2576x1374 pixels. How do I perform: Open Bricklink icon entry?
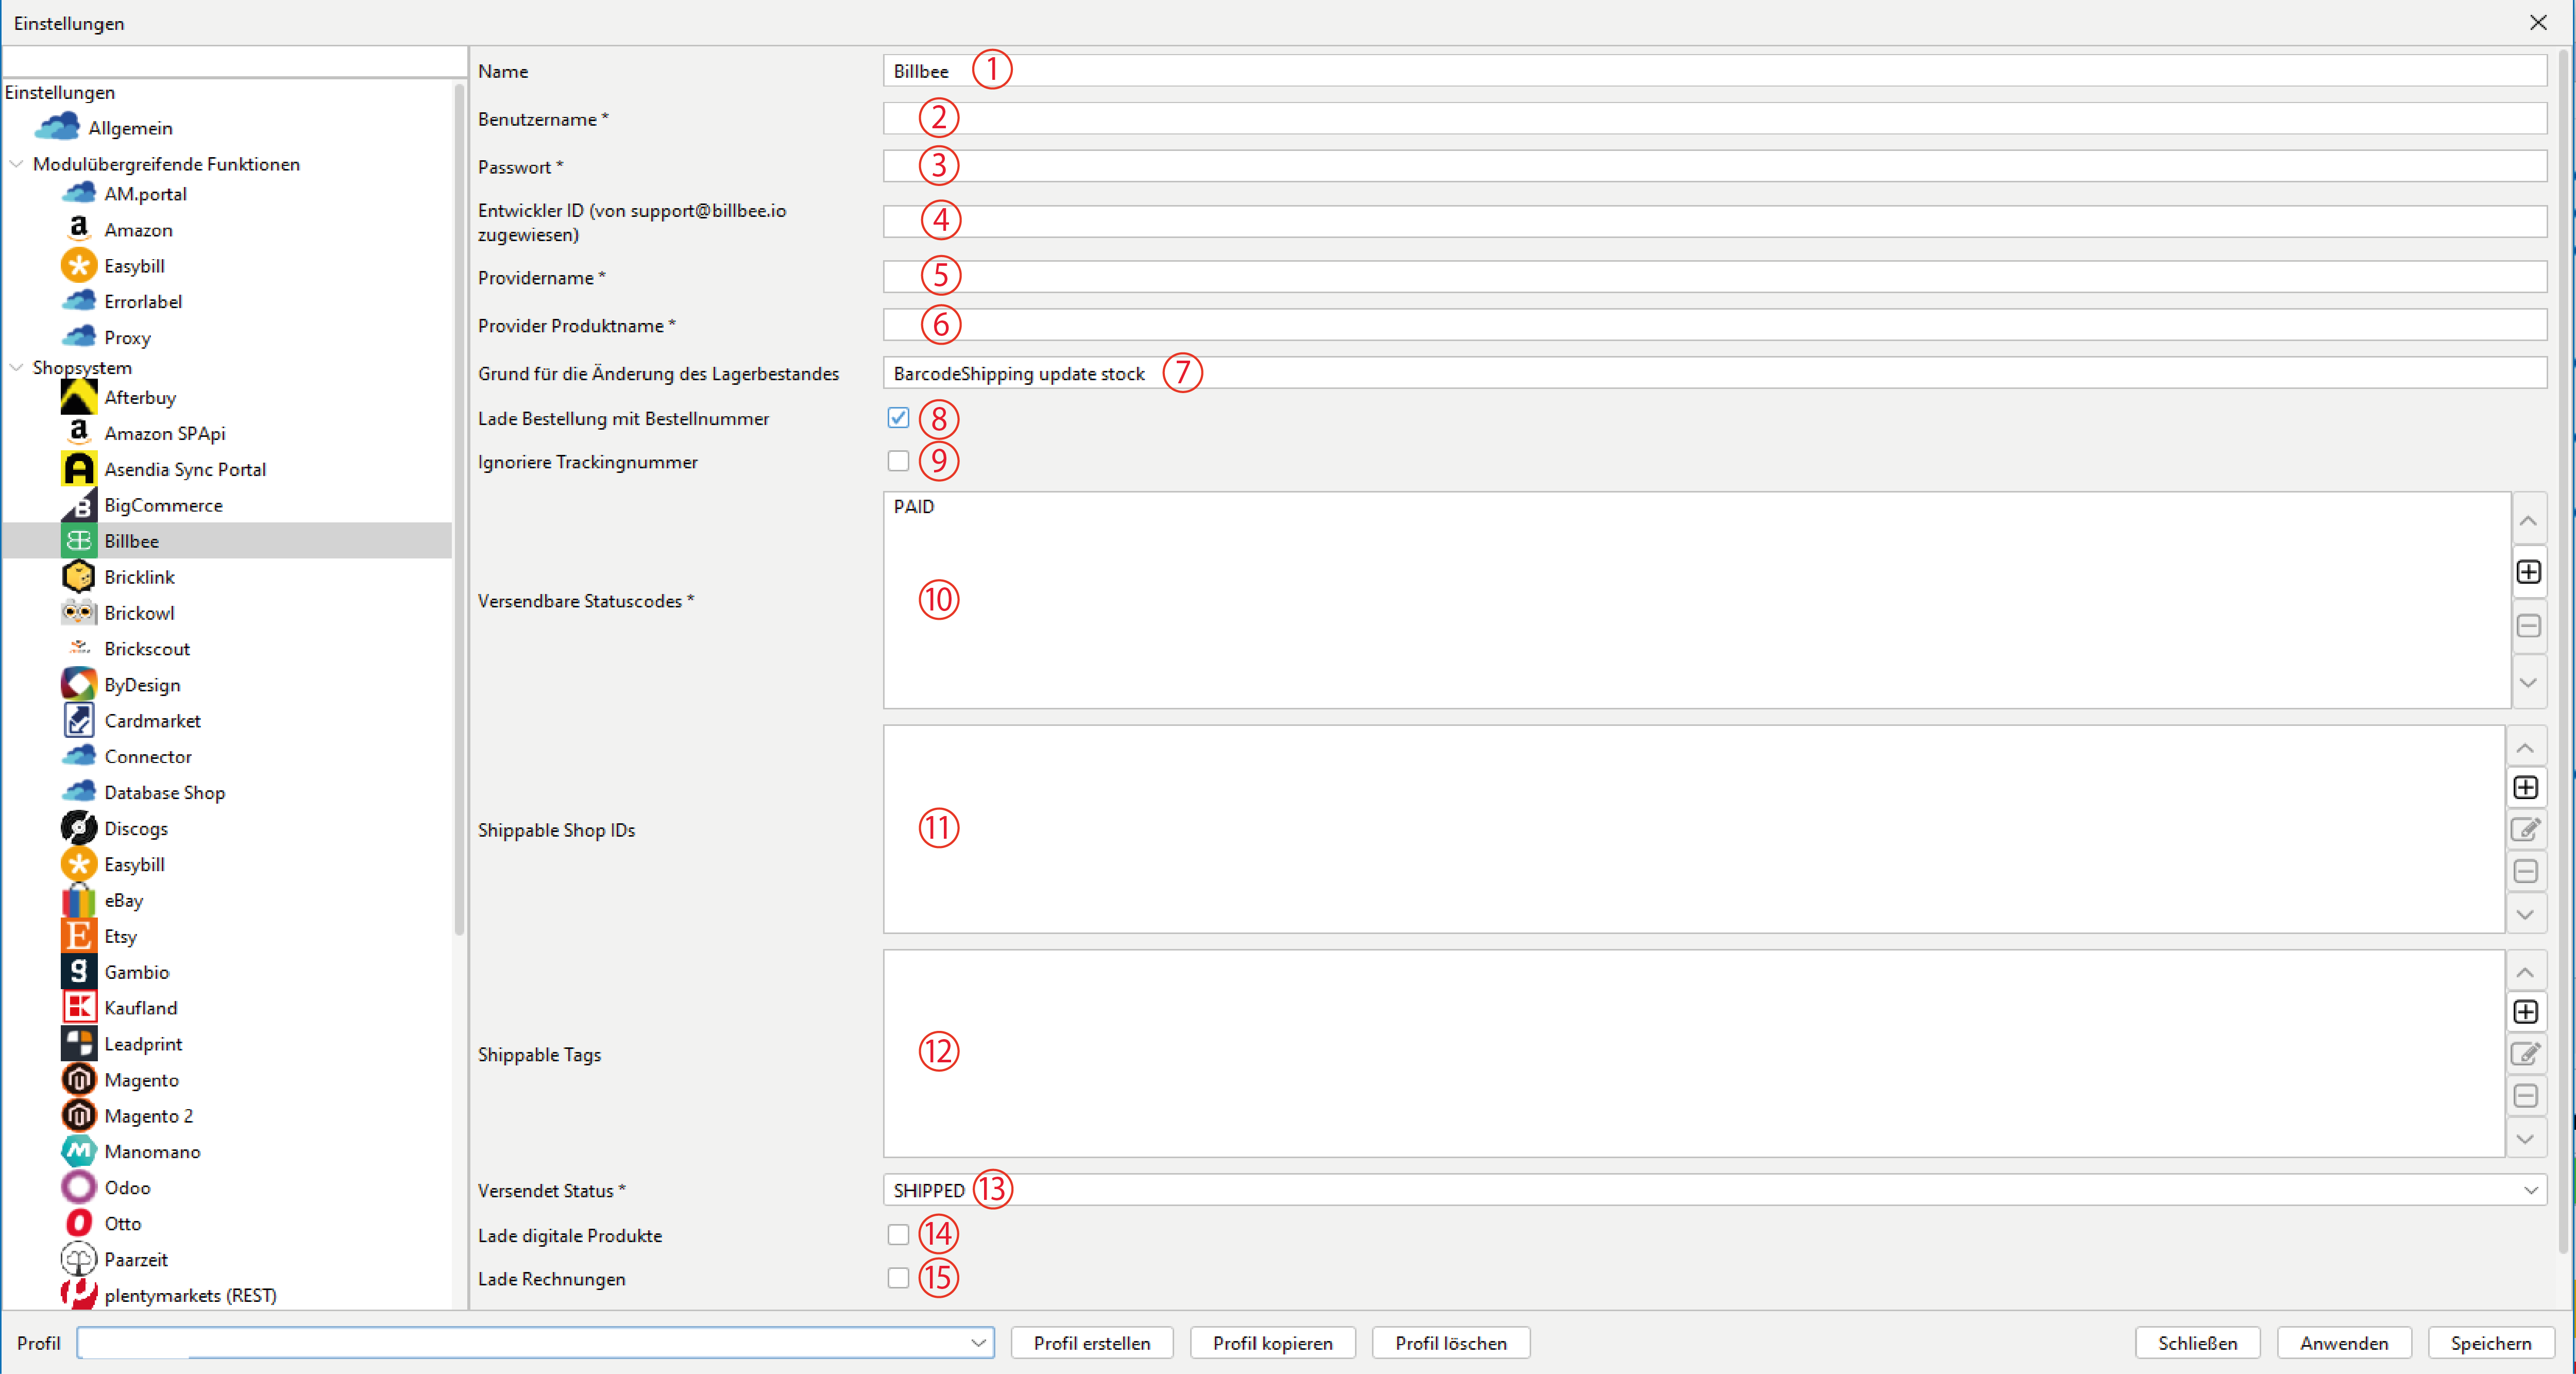78,577
